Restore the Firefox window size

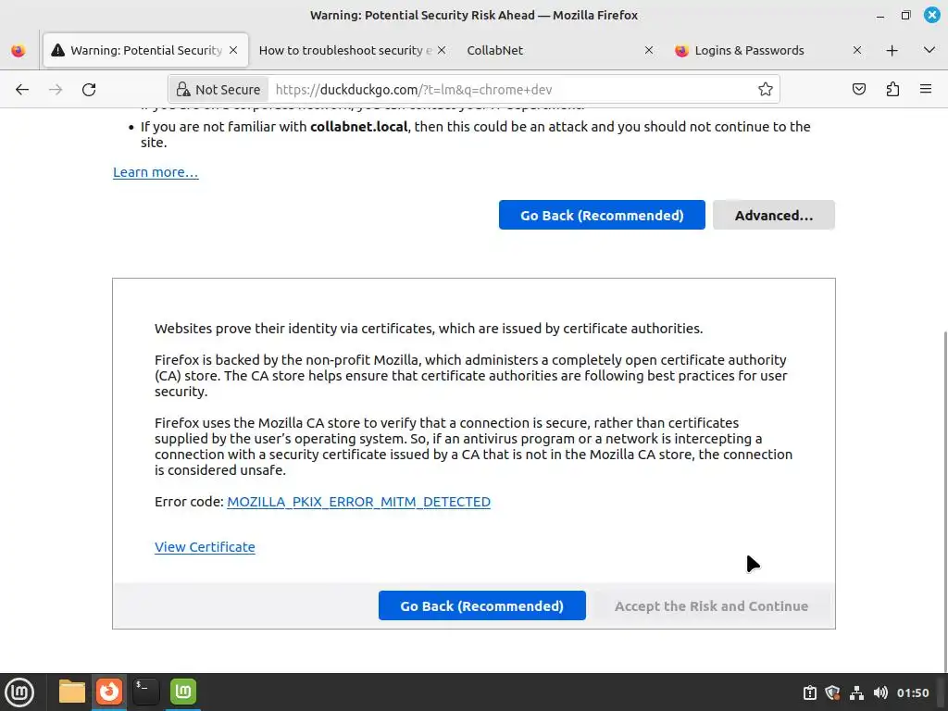[905, 16]
